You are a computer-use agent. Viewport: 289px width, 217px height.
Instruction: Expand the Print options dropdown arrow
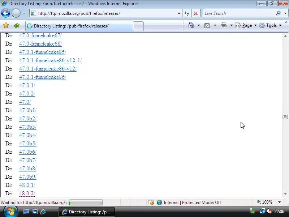pyautogui.click(x=231, y=25)
